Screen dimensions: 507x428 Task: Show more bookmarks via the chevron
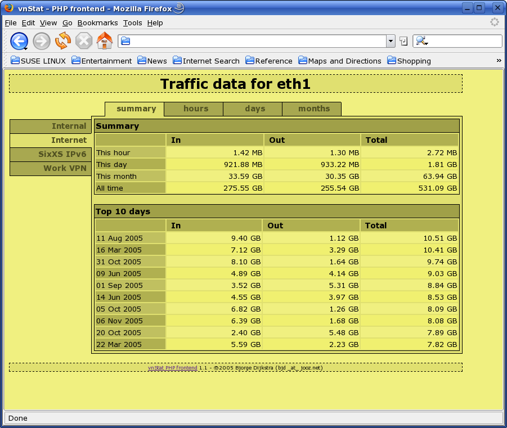[499, 61]
